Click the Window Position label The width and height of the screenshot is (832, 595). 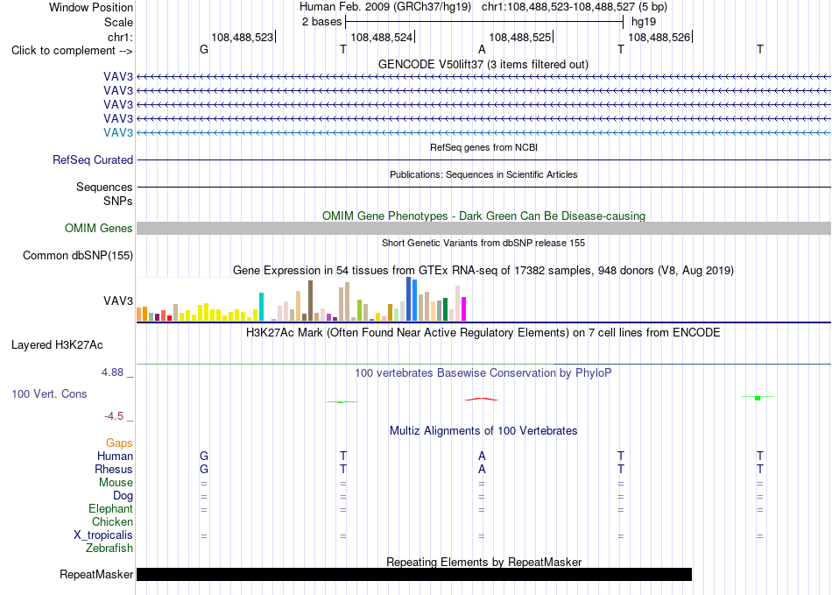click(91, 7)
